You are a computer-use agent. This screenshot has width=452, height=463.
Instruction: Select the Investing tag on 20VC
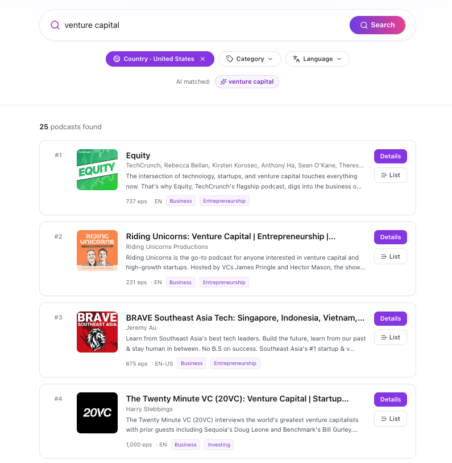218,445
